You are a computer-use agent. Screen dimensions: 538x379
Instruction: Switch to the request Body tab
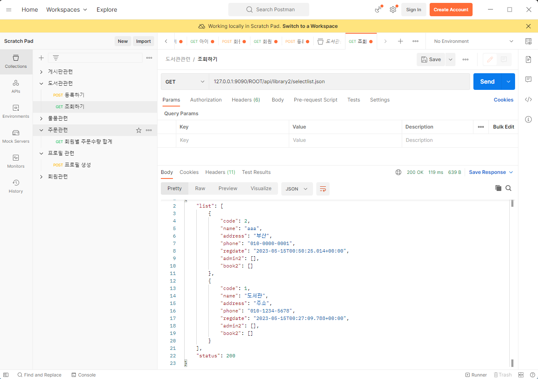coord(278,100)
